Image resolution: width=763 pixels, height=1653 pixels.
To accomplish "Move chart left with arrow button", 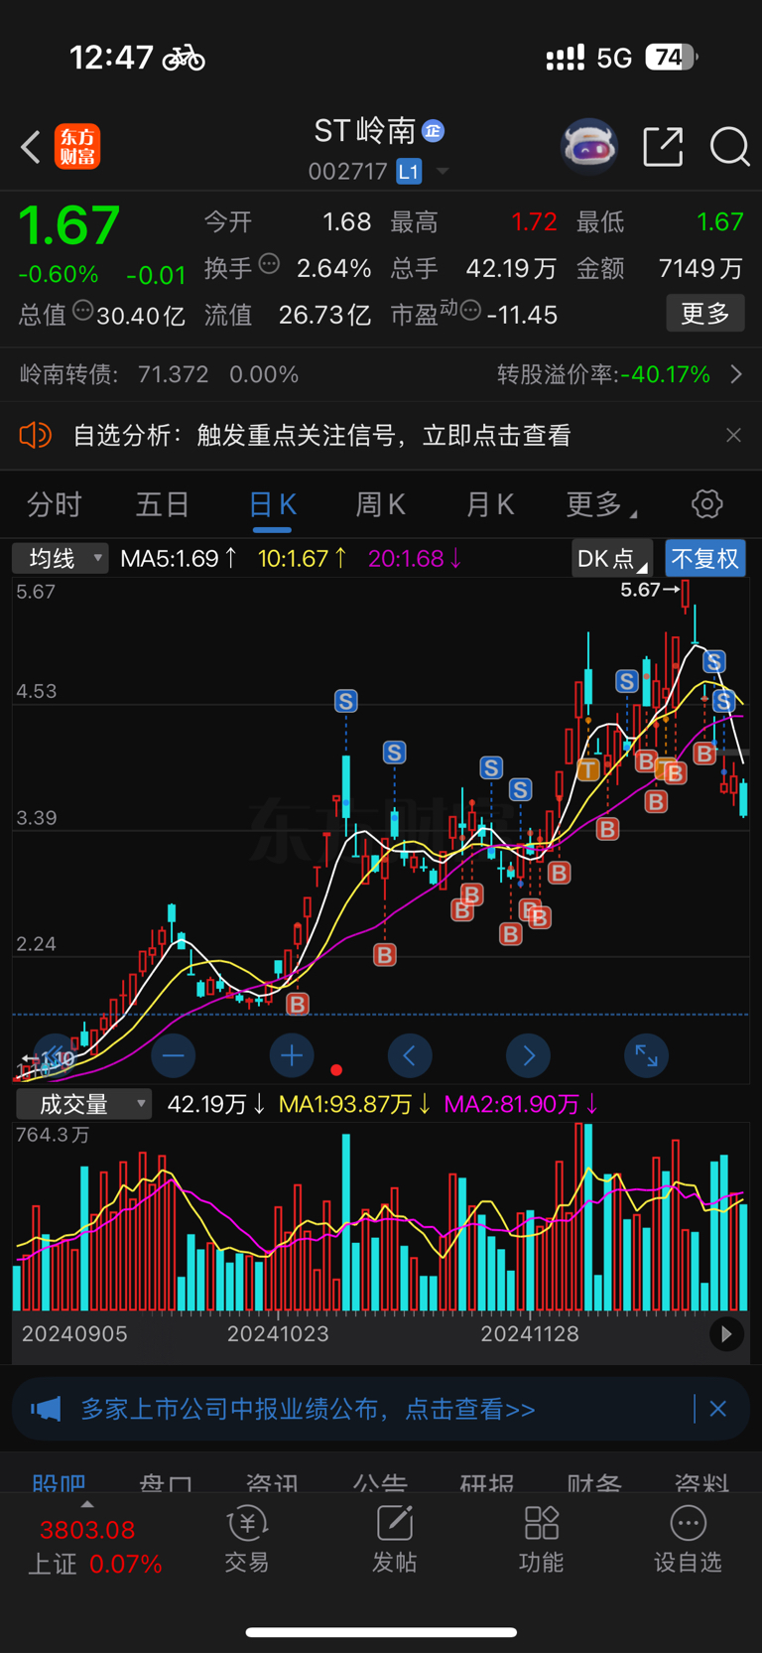I will coord(410,1055).
